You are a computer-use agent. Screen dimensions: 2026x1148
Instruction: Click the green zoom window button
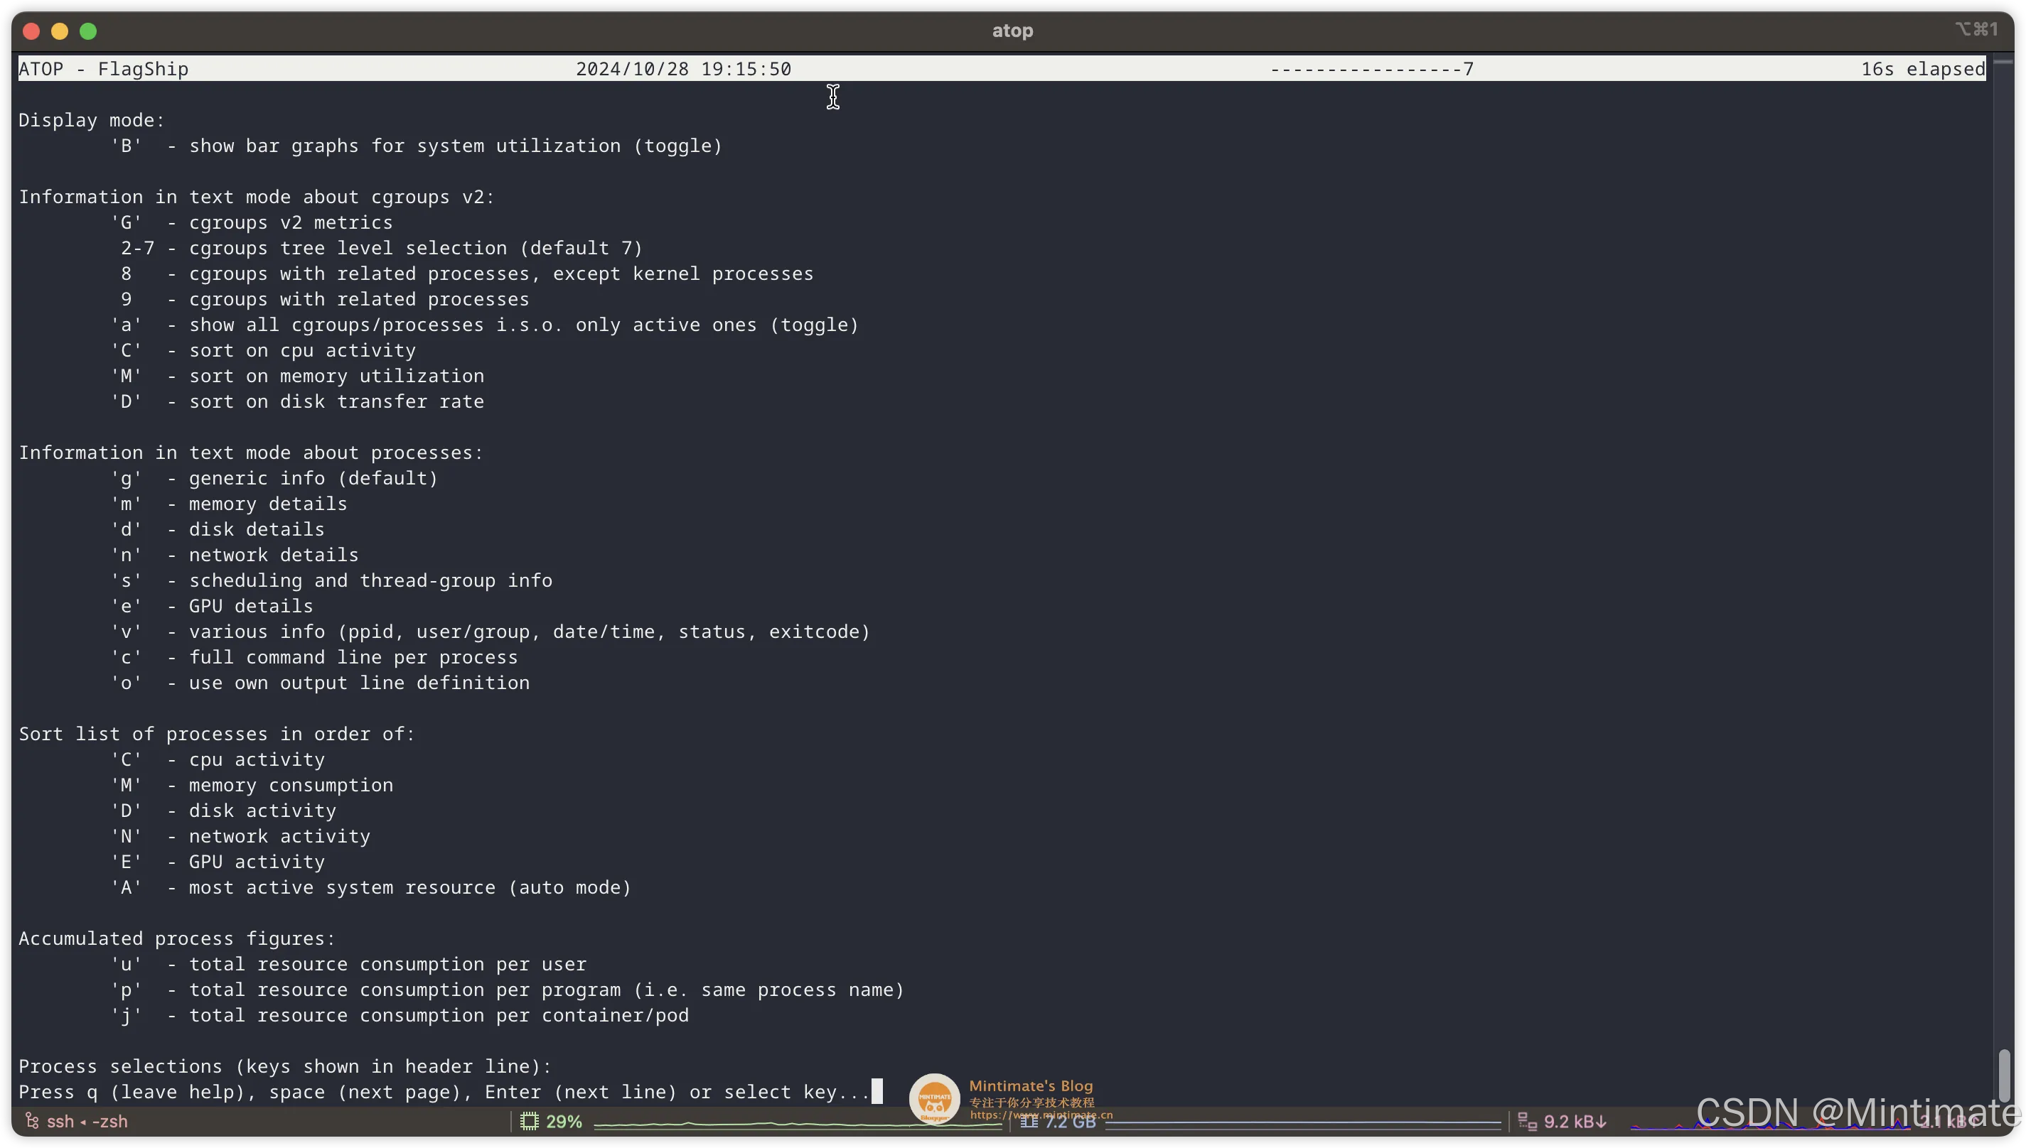[88, 31]
